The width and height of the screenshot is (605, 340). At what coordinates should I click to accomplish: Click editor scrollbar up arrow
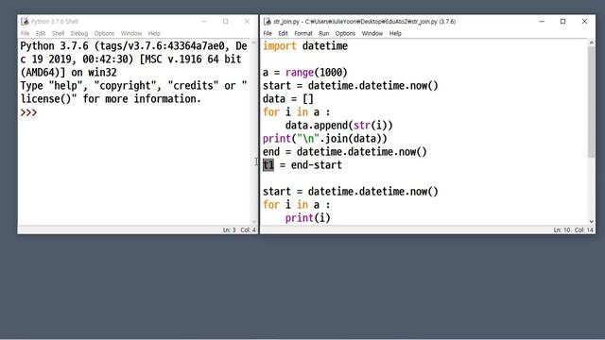[x=591, y=43]
